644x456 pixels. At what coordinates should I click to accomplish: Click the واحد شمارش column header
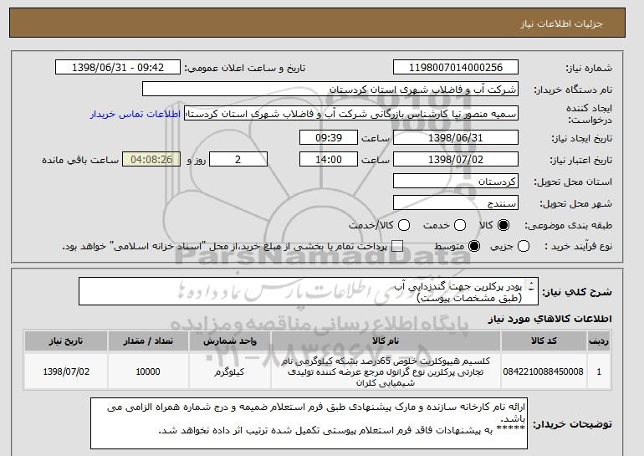230,341
